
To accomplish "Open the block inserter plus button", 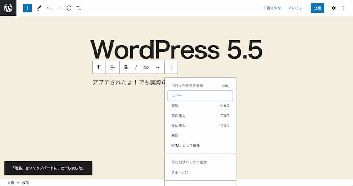I will click(x=27, y=8).
